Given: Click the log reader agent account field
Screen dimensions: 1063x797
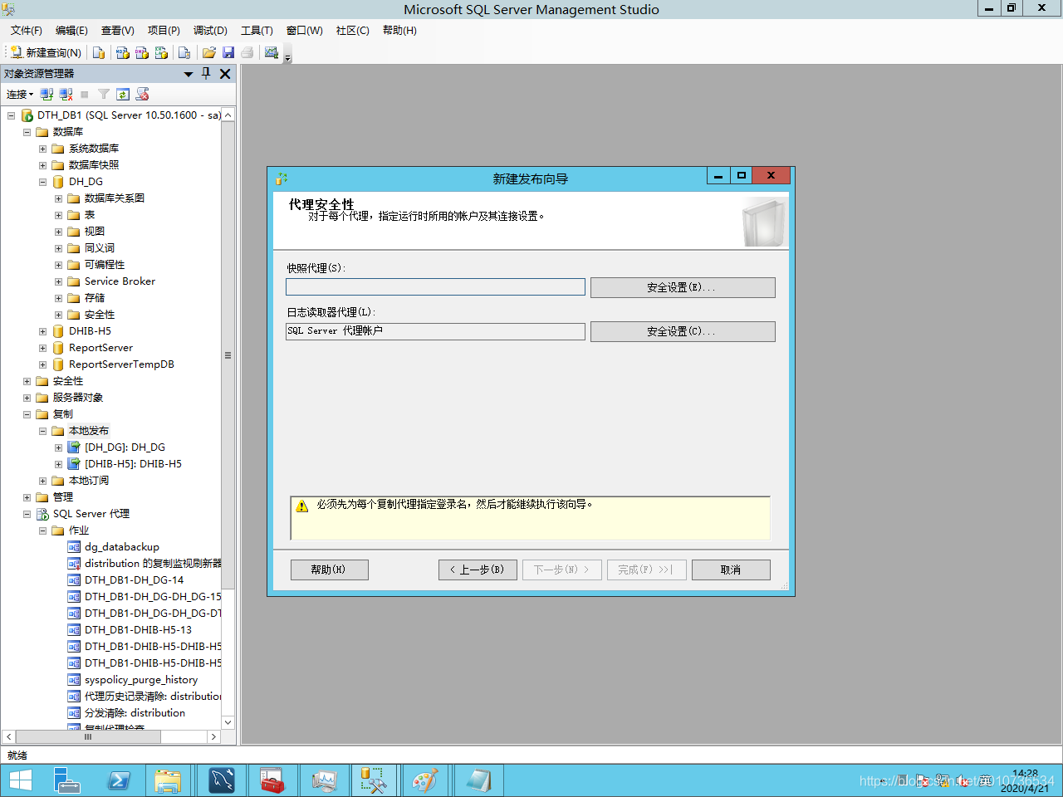Looking at the screenshot, I should (435, 330).
